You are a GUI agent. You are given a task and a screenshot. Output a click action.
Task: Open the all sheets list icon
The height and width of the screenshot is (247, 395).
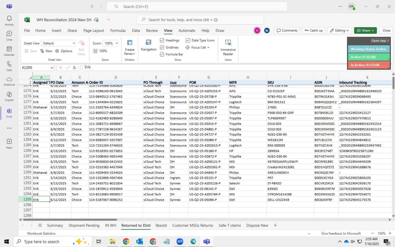coord(40,225)
